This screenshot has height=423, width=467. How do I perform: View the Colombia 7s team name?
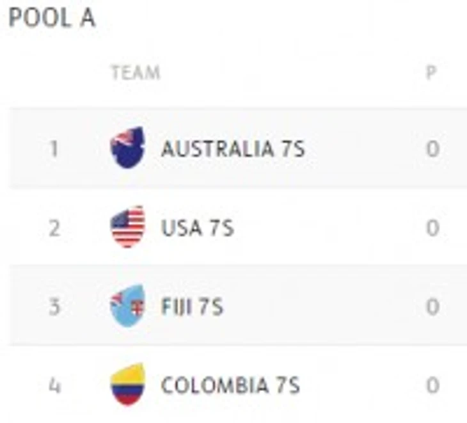pos(230,385)
